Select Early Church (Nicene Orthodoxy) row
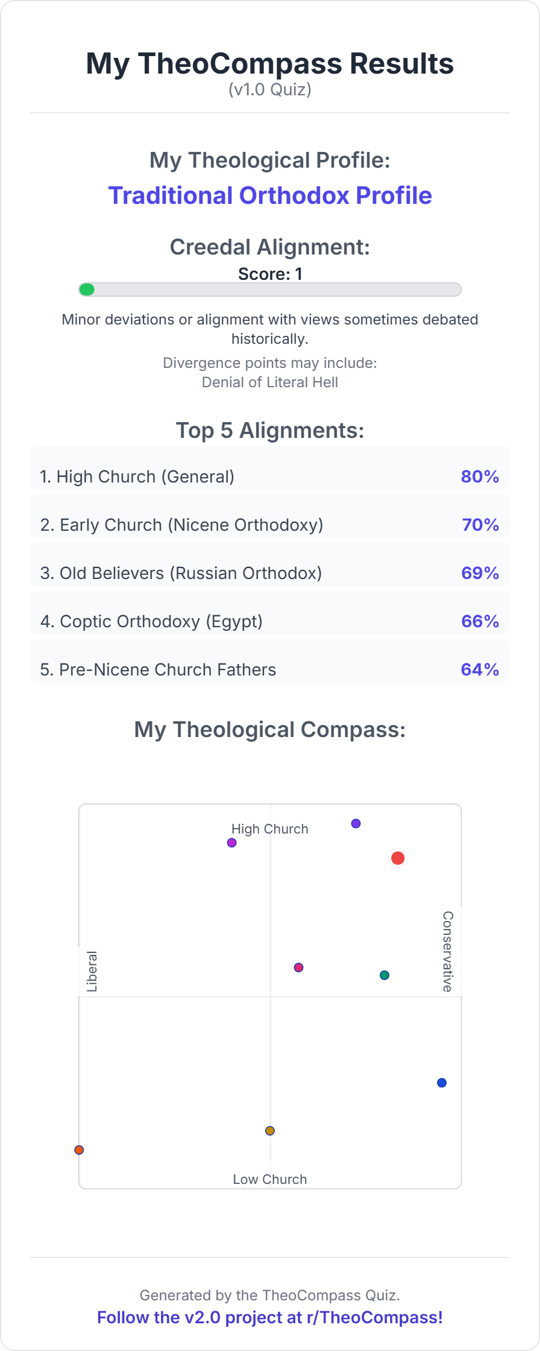540x1351 pixels. 270,524
